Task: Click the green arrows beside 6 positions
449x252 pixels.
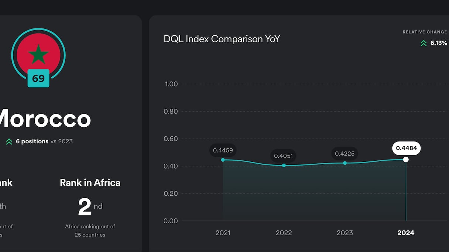Action: pos(9,141)
